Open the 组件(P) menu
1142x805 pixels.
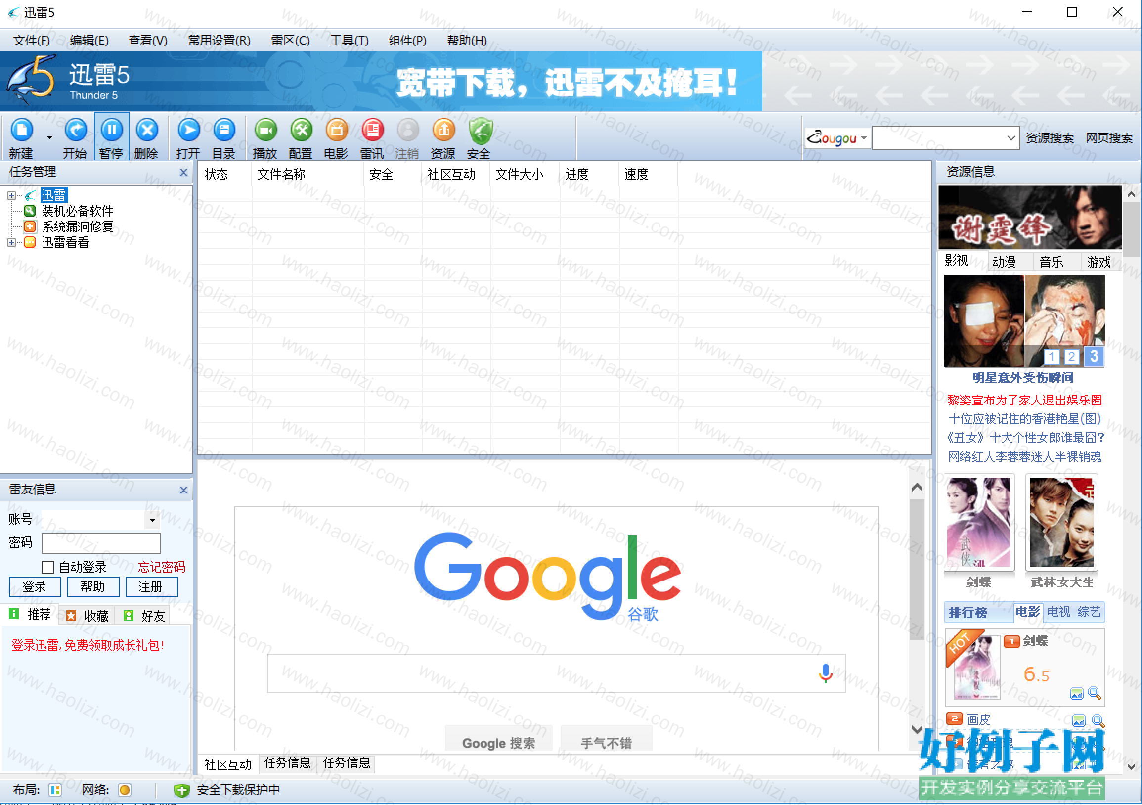click(x=407, y=41)
